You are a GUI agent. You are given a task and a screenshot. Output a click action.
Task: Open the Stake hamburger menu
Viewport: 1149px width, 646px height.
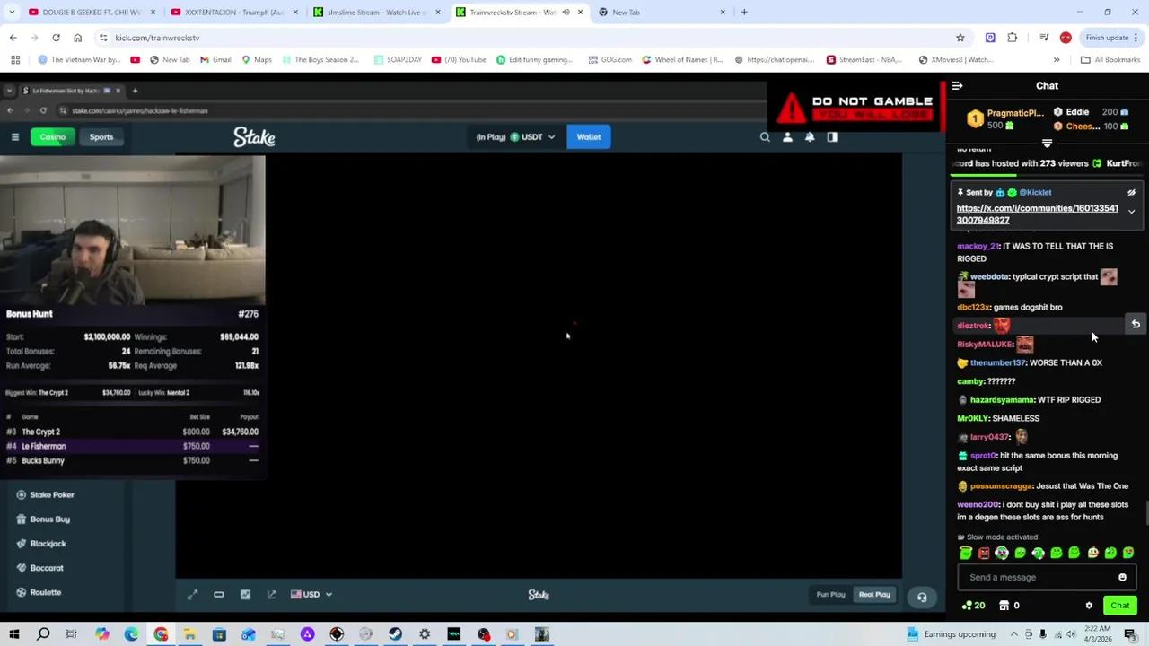point(15,137)
